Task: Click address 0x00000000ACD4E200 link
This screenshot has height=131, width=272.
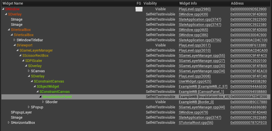Action: tap(248, 97)
